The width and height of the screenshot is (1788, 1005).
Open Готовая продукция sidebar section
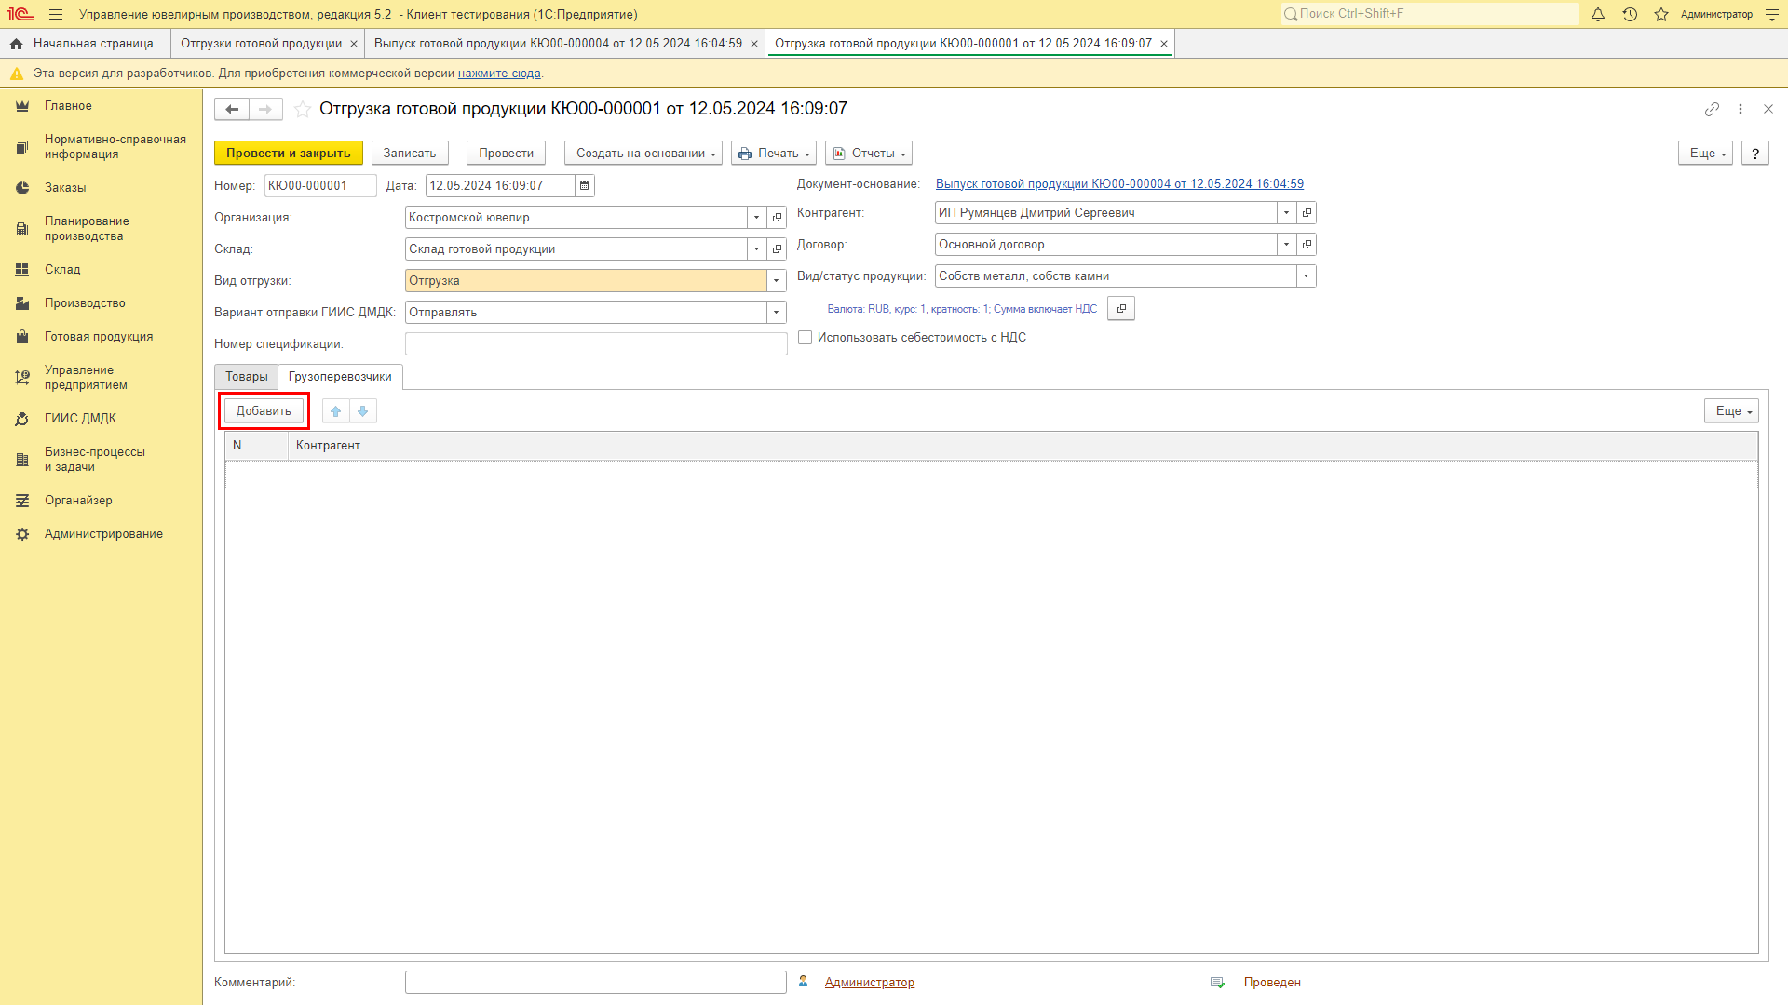(99, 337)
